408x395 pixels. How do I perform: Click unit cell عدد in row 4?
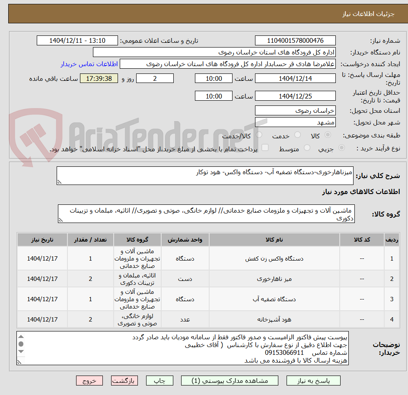click(185, 319)
